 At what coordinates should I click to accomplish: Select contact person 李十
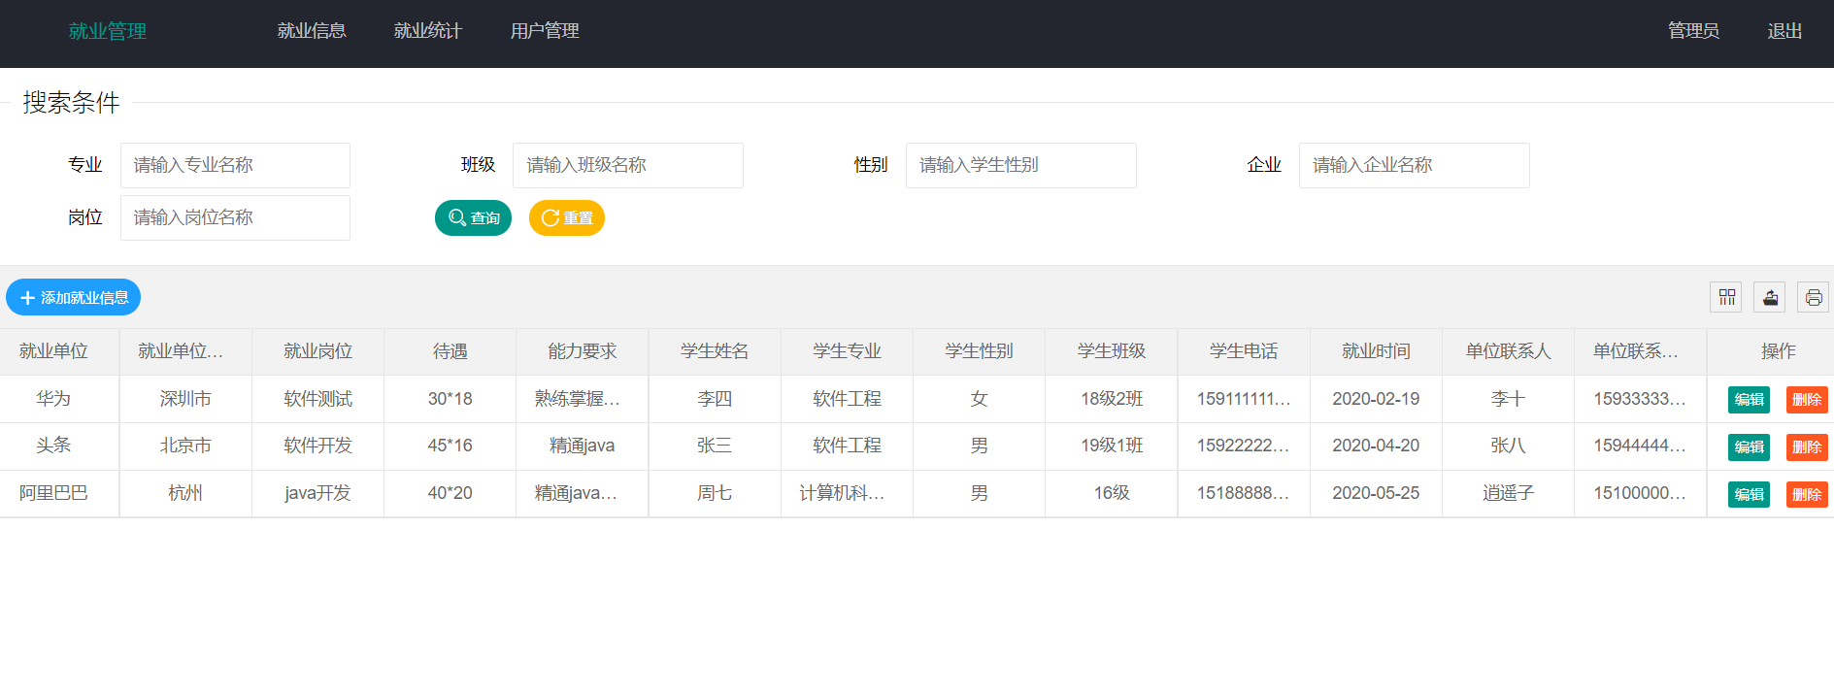1508,399
